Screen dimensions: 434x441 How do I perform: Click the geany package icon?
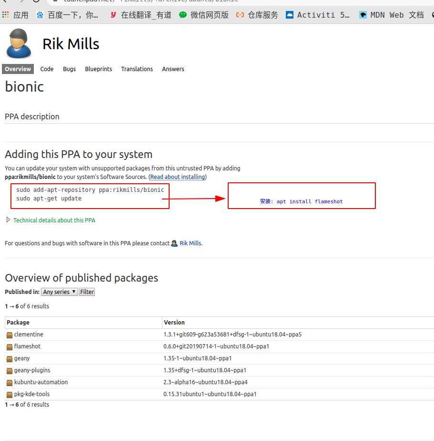coord(10,359)
